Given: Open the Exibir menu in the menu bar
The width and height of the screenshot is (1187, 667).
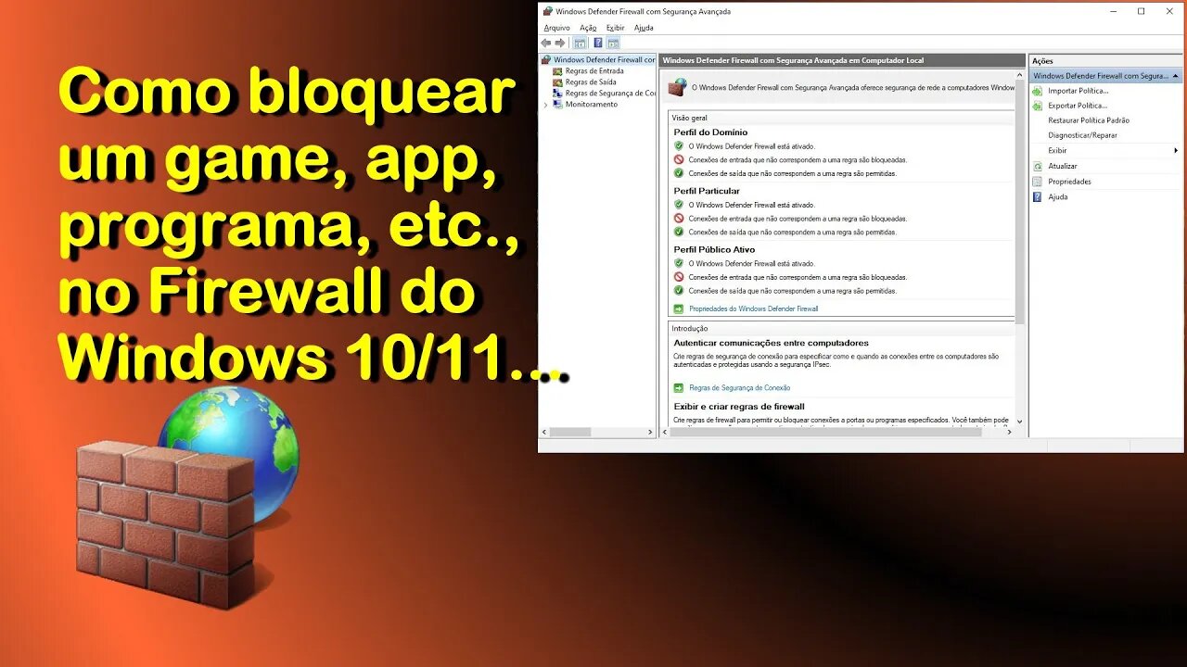Looking at the screenshot, I should [x=615, y=28].
